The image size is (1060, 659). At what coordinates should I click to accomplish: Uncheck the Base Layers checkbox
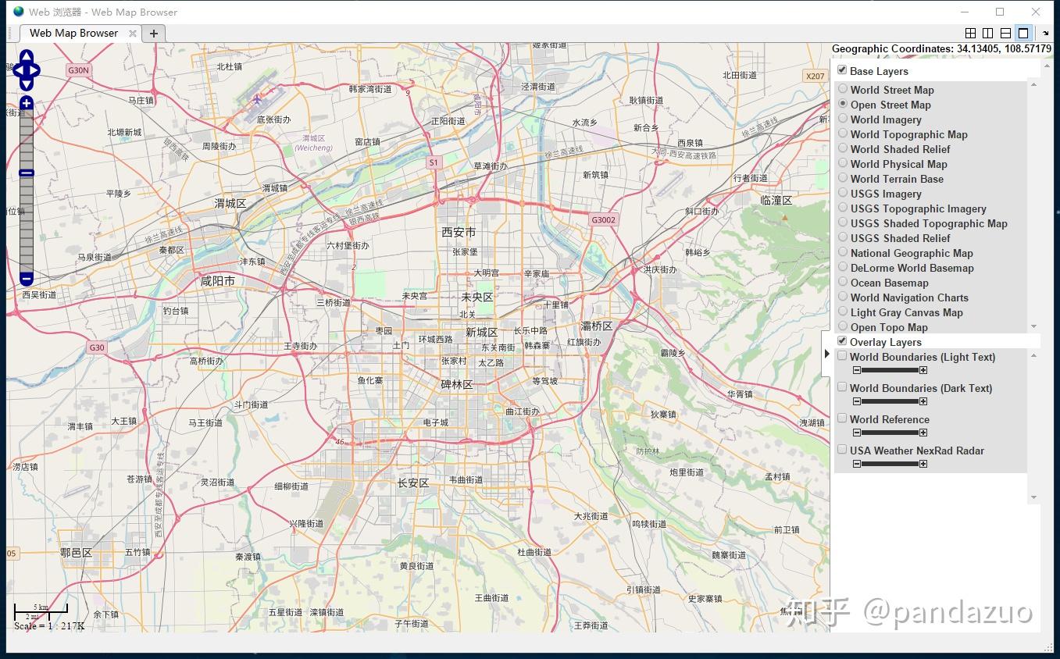[841, 69]
